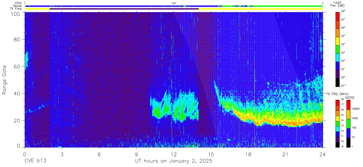The height and width of the screenshot is (167, 363).
Task: Click the '21' hour tick on time axis
Action: (286, 154)
